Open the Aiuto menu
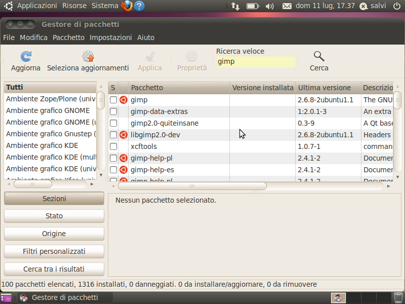Screen dimensions: 405x304 point(146,37)
